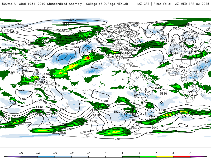This screenshot has width=211, height=158.
Task: Click the "−4" colorbar tick label
Action: coord(38,153)
